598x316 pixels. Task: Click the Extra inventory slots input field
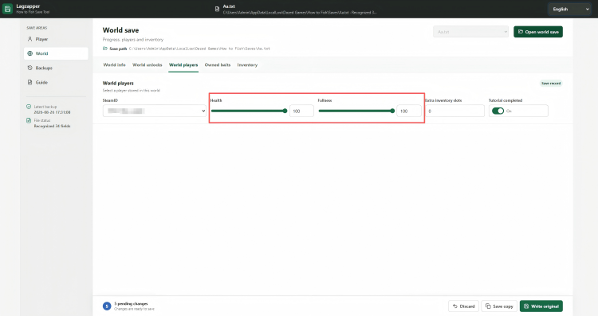[x=454, y=111]
